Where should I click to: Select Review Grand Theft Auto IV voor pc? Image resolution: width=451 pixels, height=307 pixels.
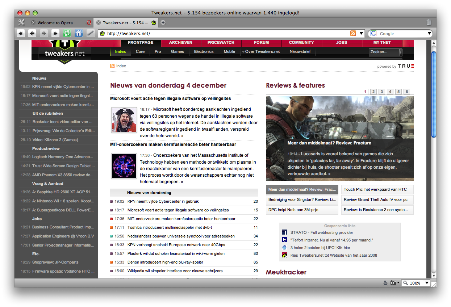click(x=377, y=199)
